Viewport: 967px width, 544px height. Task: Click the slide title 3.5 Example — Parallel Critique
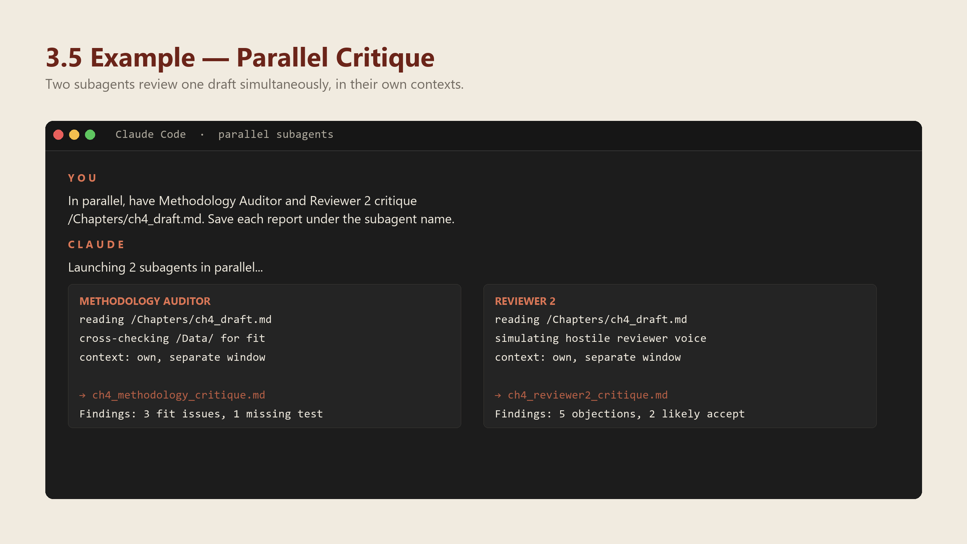[x=240, y=58]
